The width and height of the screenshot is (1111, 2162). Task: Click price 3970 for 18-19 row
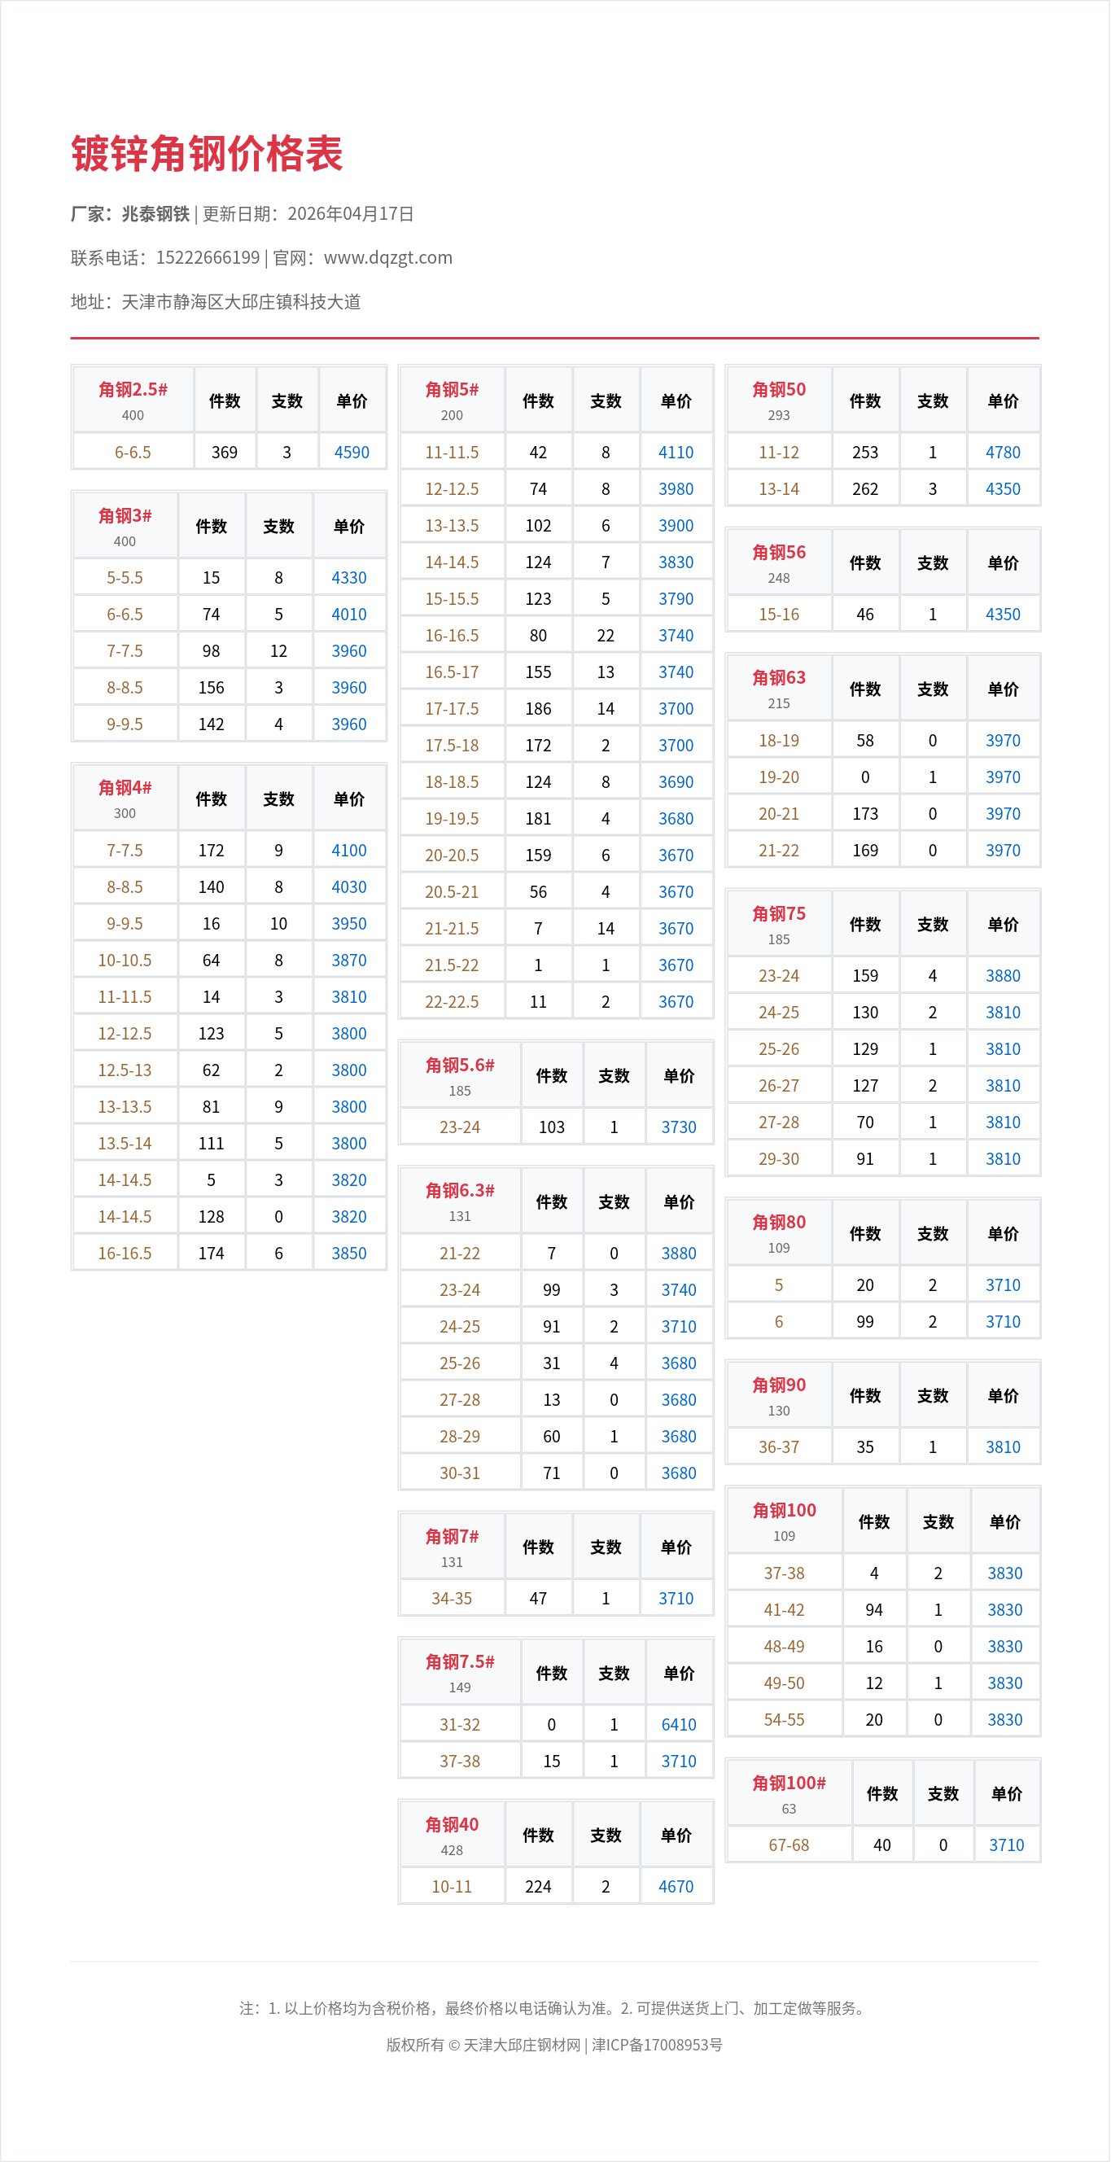(x=1003, y=740)
